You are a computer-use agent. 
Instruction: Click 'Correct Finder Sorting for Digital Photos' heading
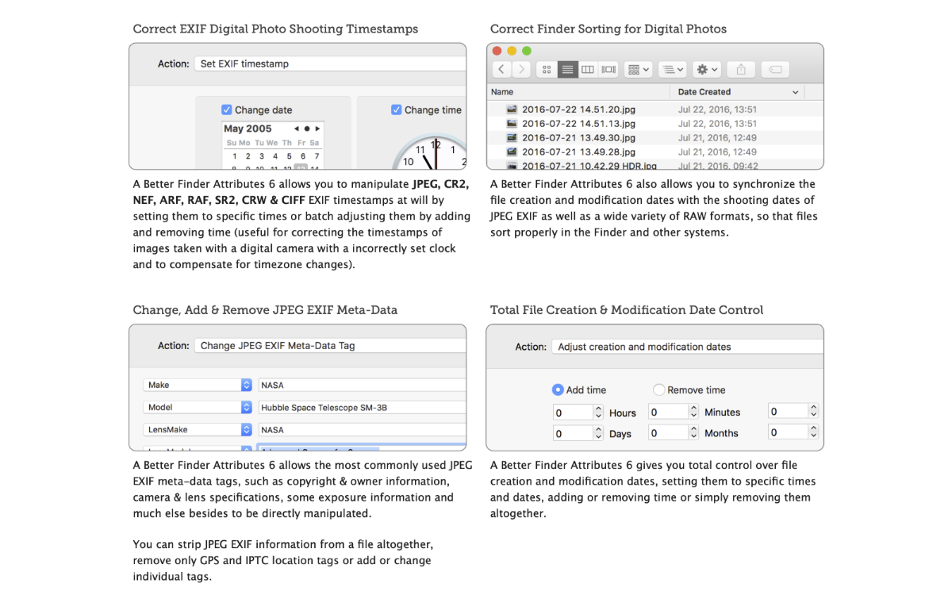coord(608,29)
